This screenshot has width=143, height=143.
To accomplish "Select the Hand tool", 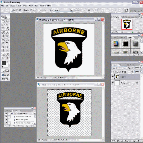I will (x=3, y=58).
